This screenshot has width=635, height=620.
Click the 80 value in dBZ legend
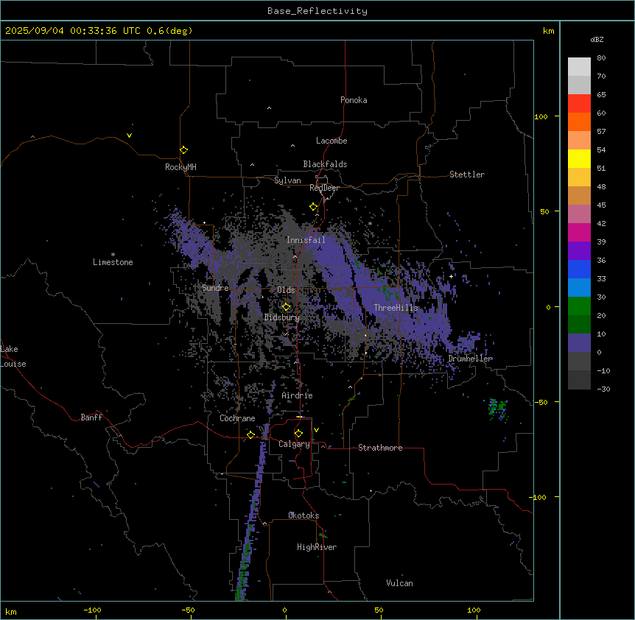601,58
